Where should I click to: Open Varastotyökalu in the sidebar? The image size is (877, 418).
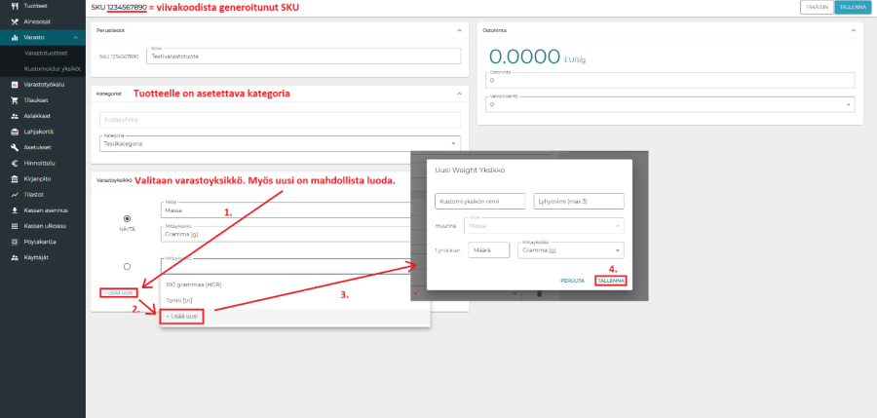click(x=43, y=84)
